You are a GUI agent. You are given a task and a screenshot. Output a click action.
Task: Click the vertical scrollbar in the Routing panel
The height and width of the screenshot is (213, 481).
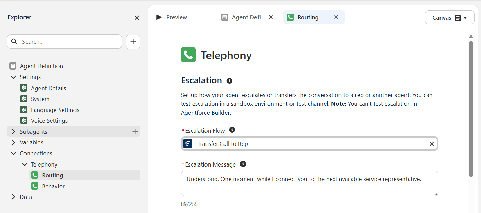[471, 109]
